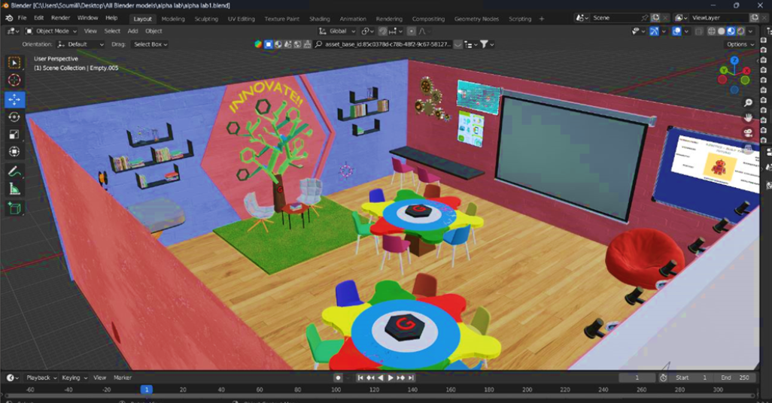
Task: Activate the Rotate tool
Action: tap(15, 117)
